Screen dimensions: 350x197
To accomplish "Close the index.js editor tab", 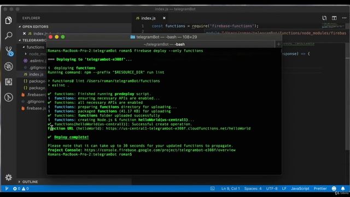I will pos(164,18).
